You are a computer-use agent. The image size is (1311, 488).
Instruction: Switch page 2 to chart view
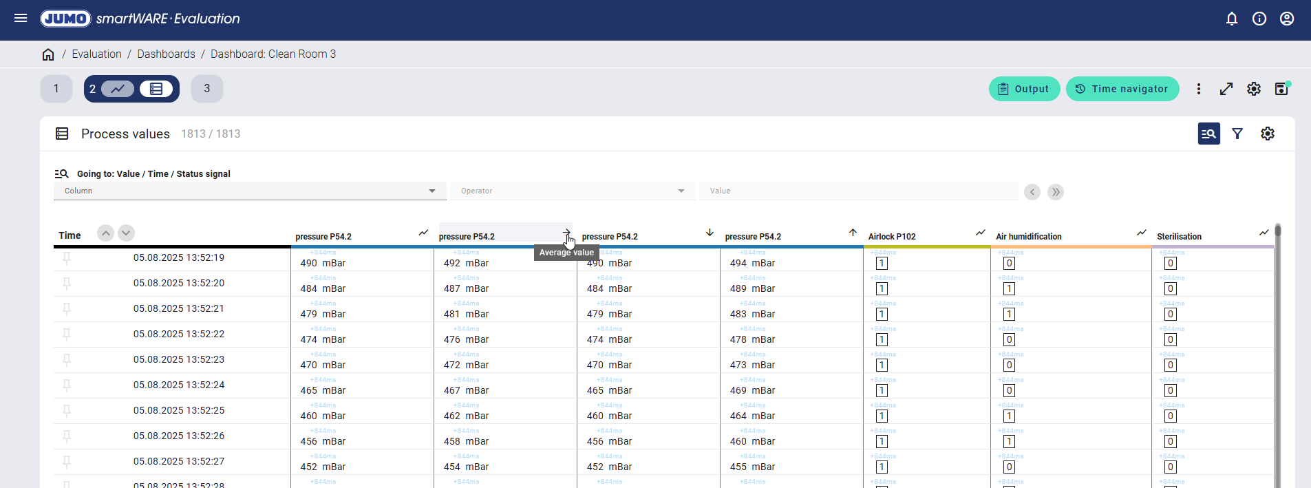[118, 89]
